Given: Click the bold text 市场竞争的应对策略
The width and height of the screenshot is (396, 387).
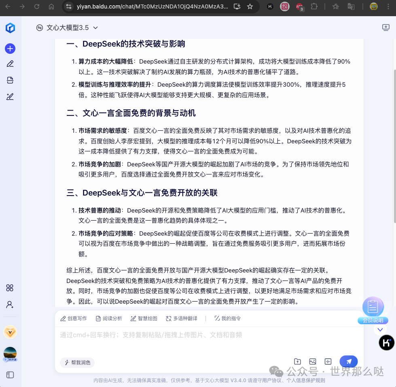Looking at the screenshot, I should tap(106, 233).
